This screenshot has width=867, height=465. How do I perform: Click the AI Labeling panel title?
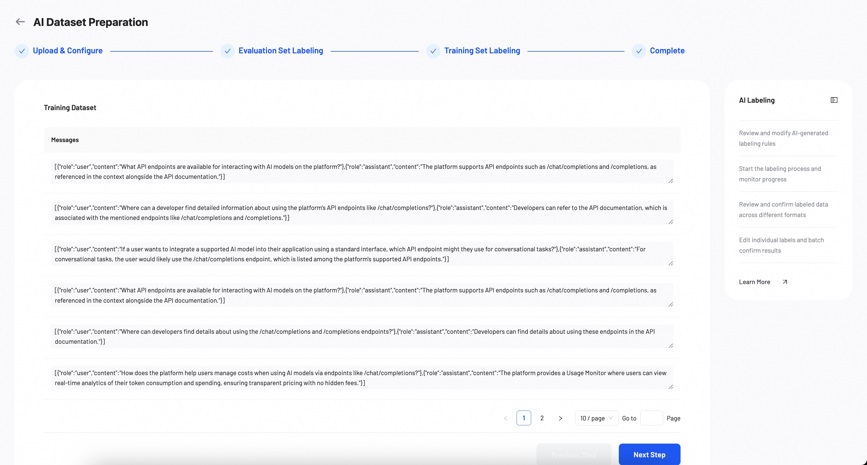756,100
